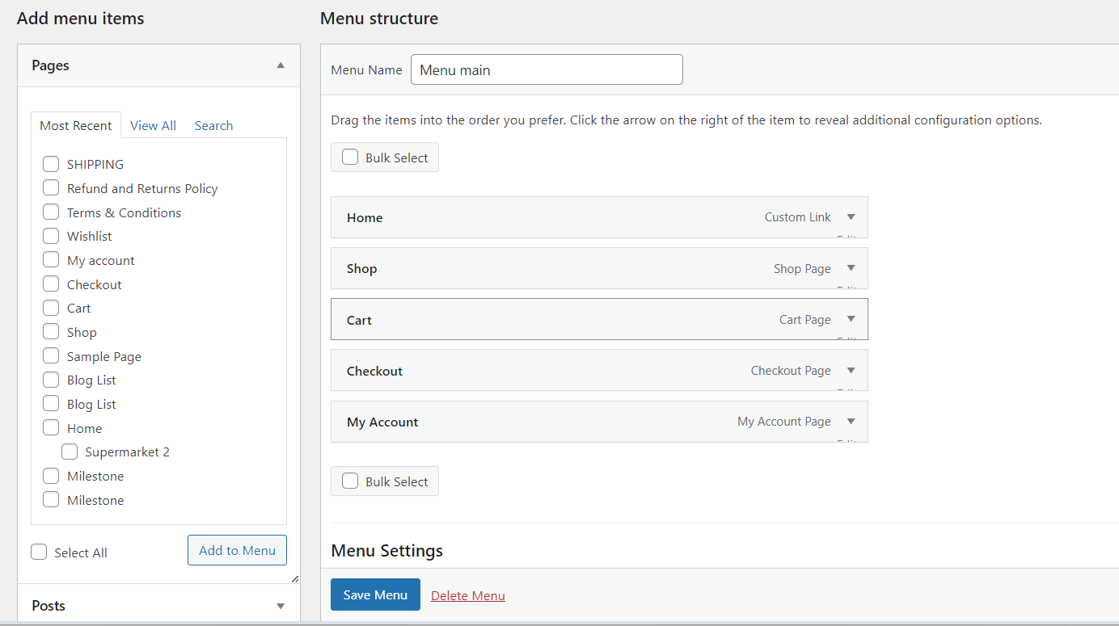
Task: Open Checkout menu item configuration arrow
Action: click(x=851, y=371)
